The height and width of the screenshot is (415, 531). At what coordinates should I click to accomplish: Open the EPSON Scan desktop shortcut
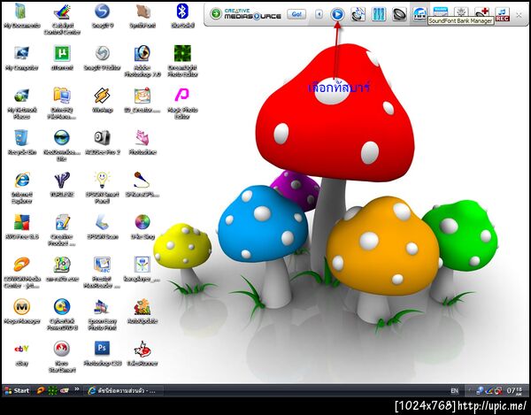click(103, 227)
